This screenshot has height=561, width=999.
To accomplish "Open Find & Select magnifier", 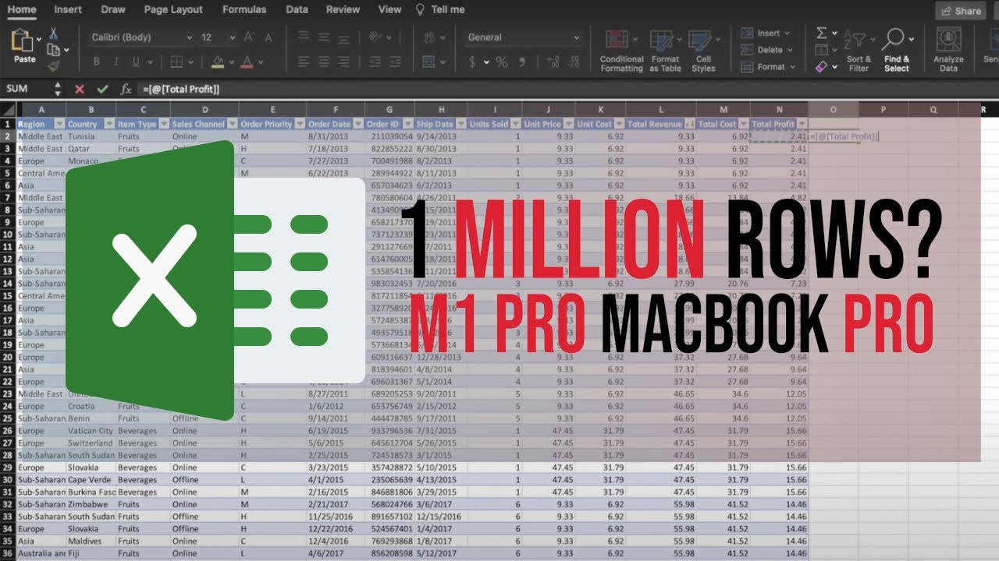I will pyautogui.click(x=896, y=51).
